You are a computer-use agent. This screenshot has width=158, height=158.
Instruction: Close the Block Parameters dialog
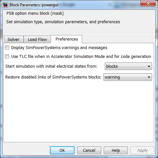(148, 3)
